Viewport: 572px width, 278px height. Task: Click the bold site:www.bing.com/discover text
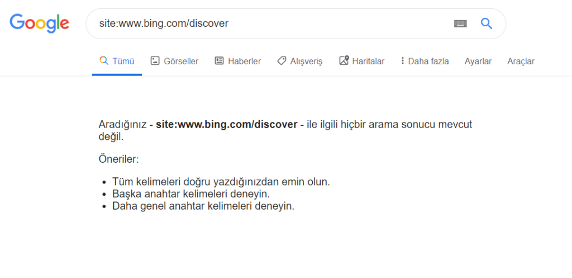[227, 125]
